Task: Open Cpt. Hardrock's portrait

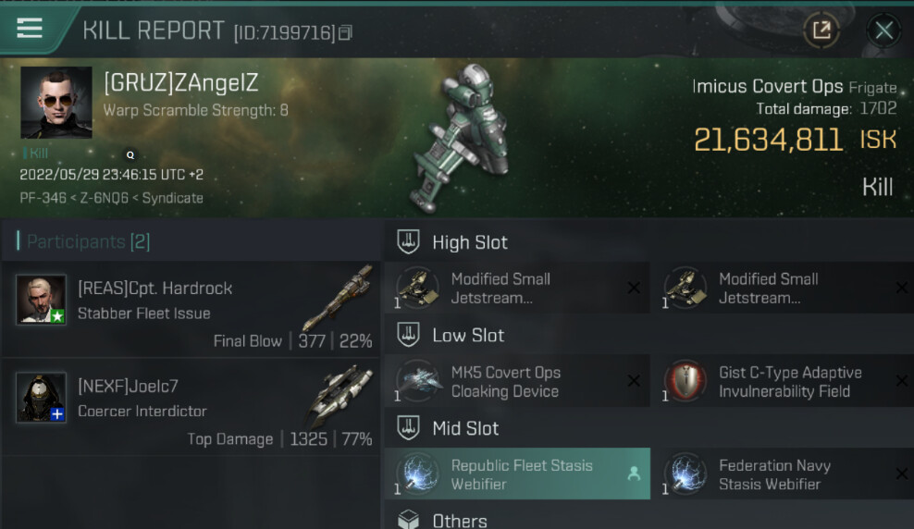Action: (x=42, y=300)
